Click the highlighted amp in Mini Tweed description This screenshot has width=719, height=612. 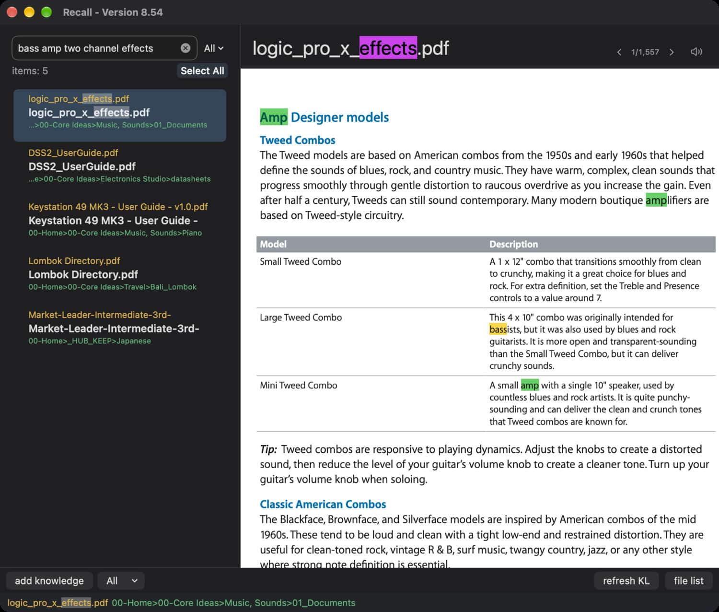530,385
